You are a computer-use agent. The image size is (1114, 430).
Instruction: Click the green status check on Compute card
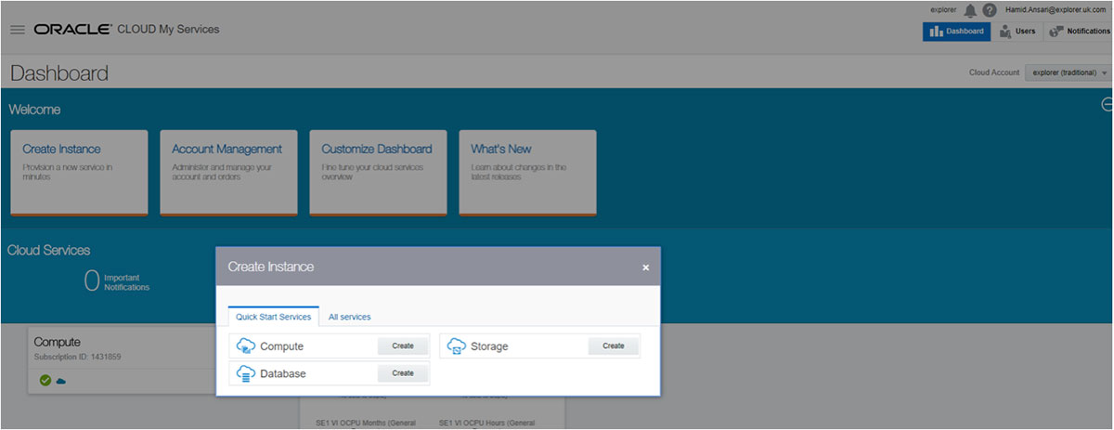point(45,380)
